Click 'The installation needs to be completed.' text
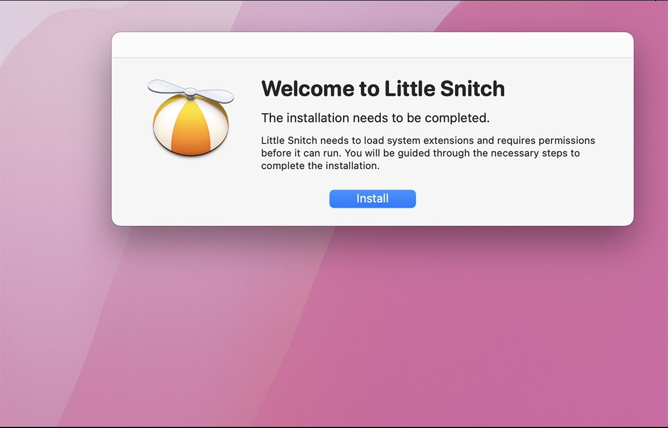 375,118
